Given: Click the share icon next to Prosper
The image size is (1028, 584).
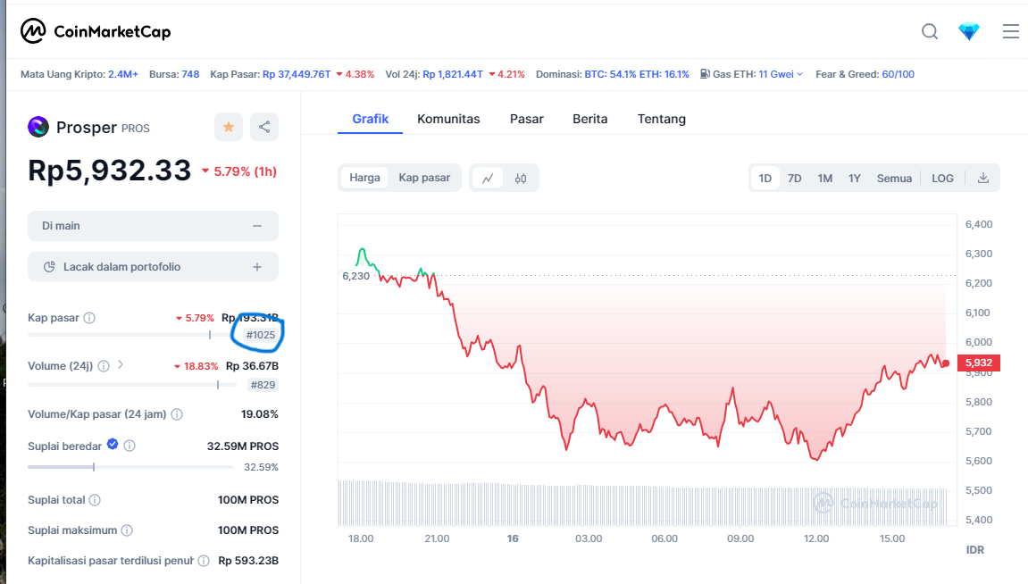Looking at the screenshot, I should [264, 127].
